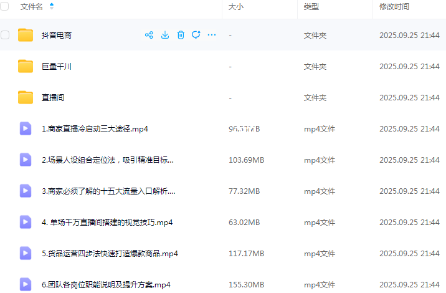The width and height of the screenshot is (446, 293).
Task: Click the download icon for 抖音电商 folder
Action: pyautogui.click(x=165, y=35)
